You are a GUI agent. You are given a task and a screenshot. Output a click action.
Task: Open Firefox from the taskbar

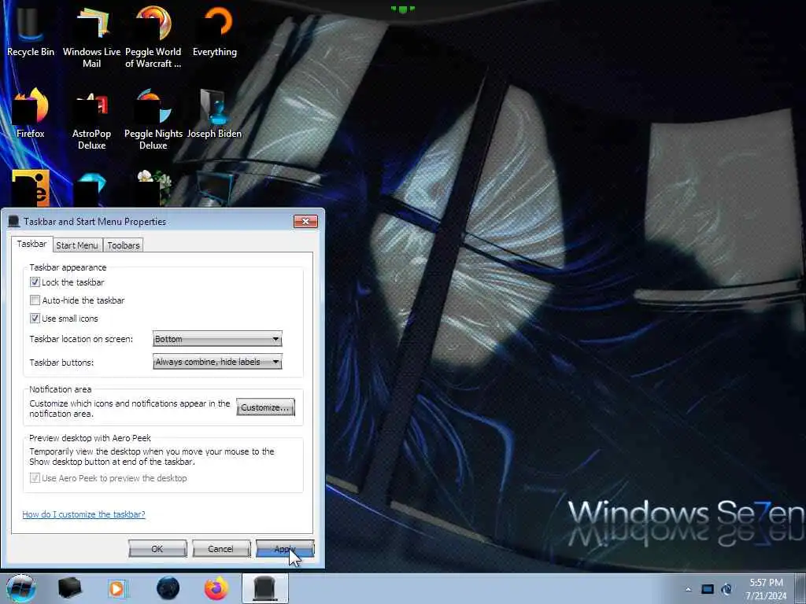point(216,588)
